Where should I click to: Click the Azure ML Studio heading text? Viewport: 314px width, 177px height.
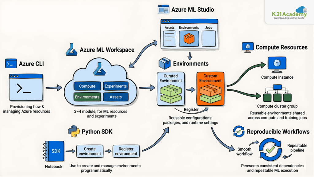coord(193,10)
